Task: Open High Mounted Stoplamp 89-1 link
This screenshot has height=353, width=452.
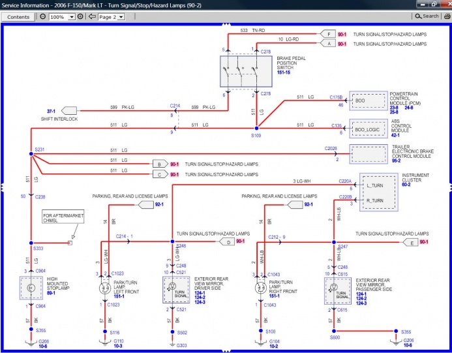Action: point(51,293)
